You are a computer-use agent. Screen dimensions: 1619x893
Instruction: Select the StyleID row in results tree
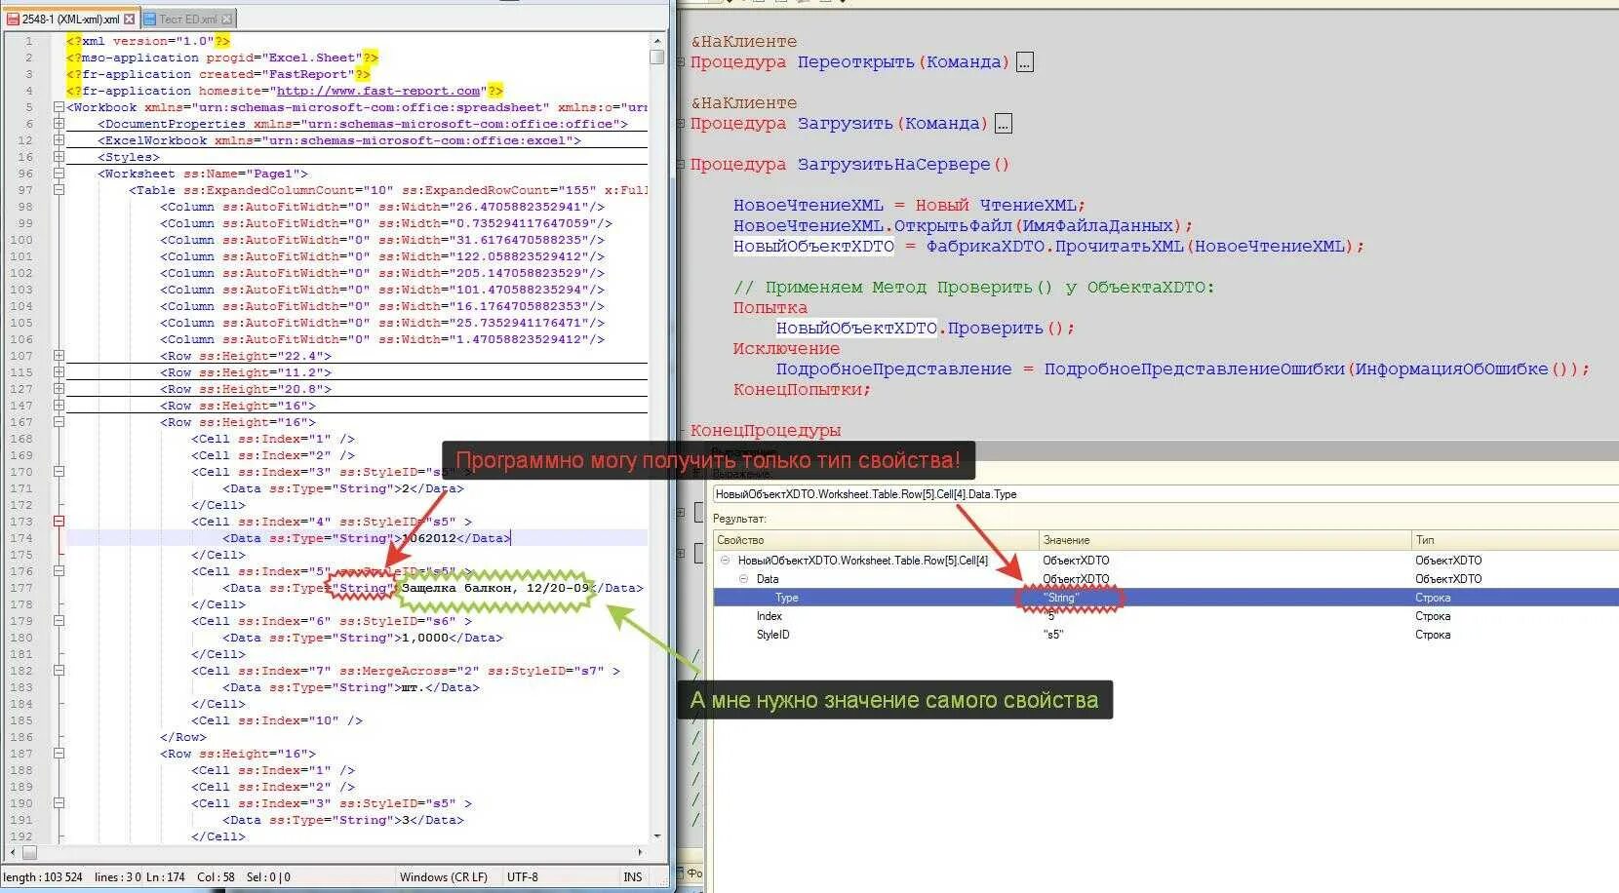1165,635
